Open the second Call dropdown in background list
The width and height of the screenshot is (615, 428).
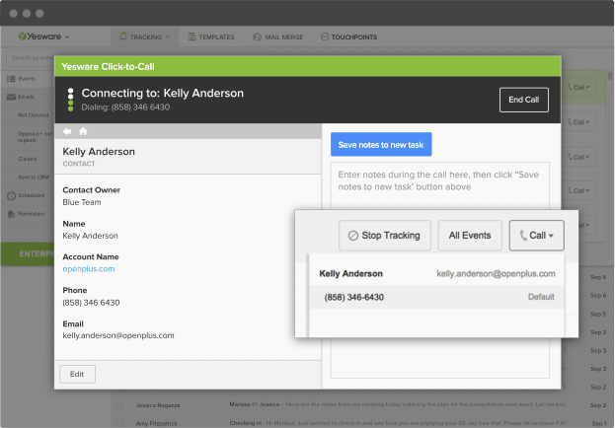coord(578,122)
